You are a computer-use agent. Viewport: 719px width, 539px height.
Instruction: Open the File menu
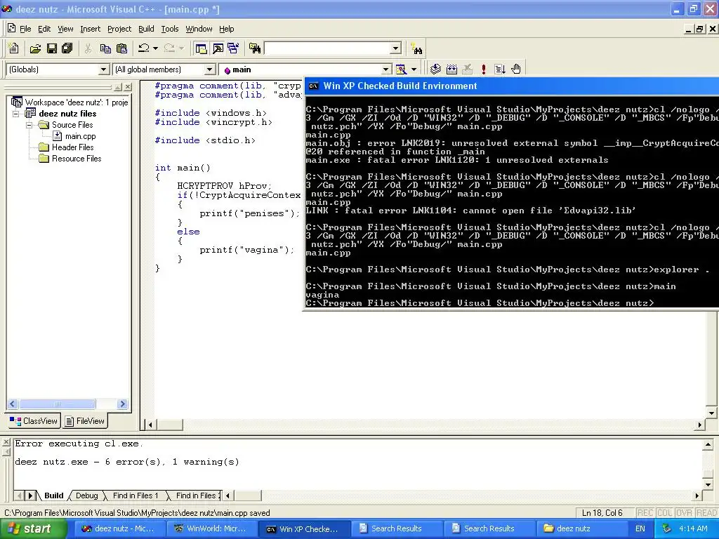pos(25,29)
